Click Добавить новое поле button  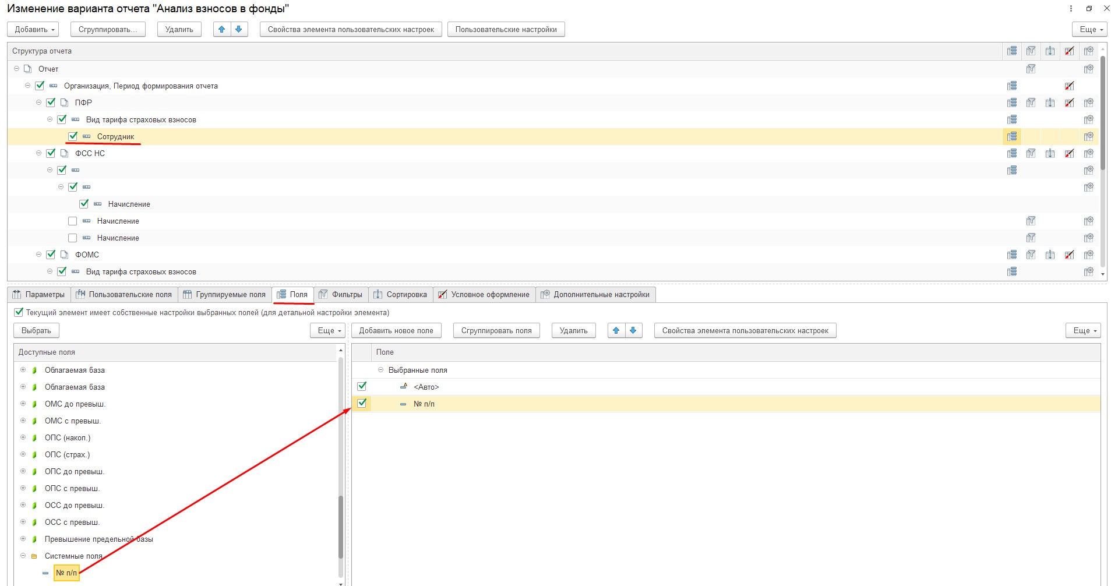point(396,330)
